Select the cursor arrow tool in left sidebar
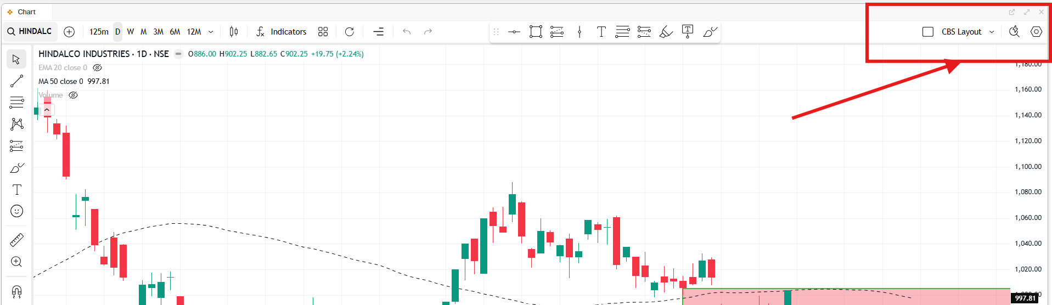1052x305 pixels. click(x=16, y=59)
